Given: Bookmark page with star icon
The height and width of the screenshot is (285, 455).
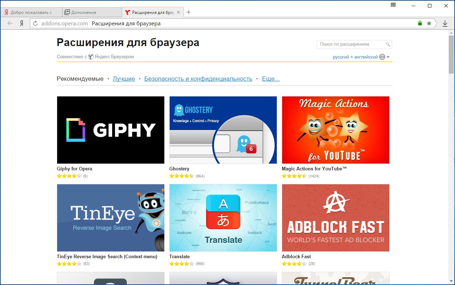Looking at the screenshot, I should pyautogui.click(x=429, y=24).
